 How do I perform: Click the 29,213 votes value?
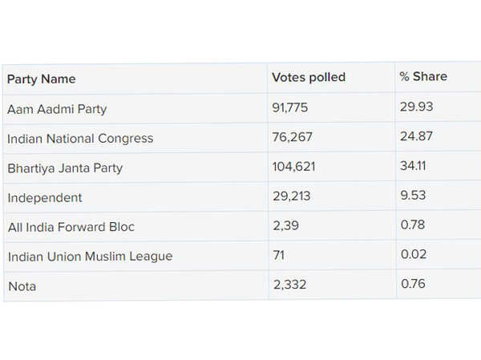[x=289, y=196]
